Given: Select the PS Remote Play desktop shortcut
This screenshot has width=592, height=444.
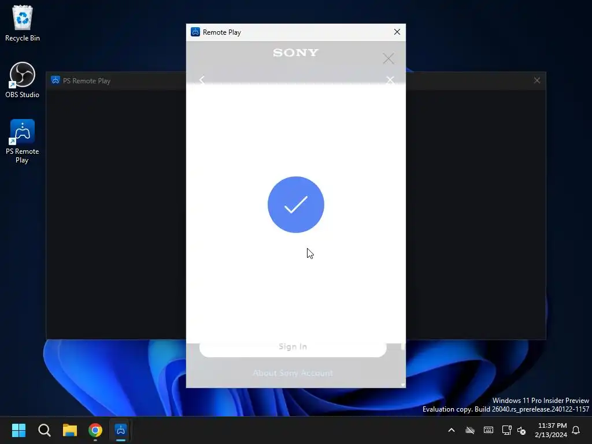Looking at the screenshot, I should click(23, 141).
